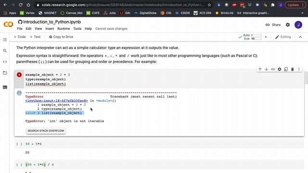Open the Editing mode dropdown
308x173 pixels.
tap(283, 37)
